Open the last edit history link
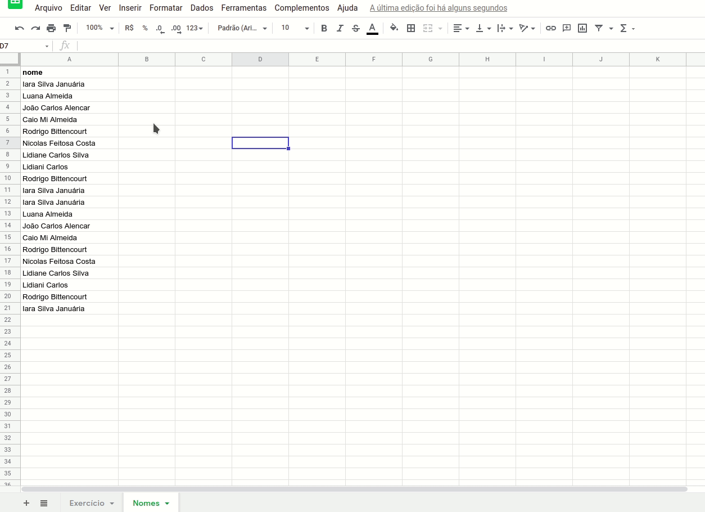Viewport: 705px width, 512px height. [x=439, y=8]
